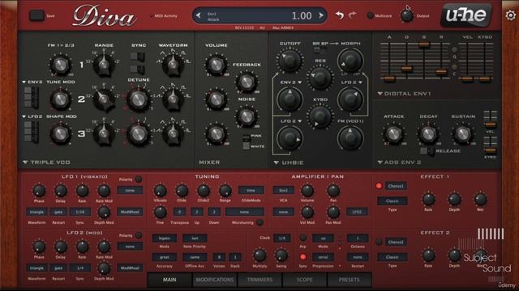Click the mixer Feedback knob
The width and height of the screenshot is (519, 291).
pos(247,82)
